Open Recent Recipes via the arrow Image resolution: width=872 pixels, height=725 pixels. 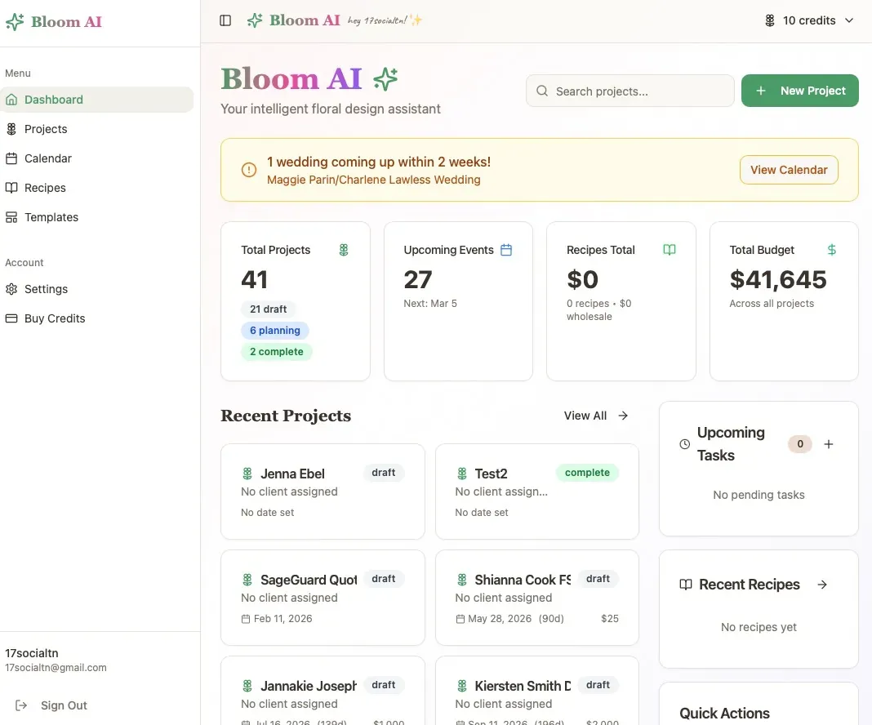(822, 585)
